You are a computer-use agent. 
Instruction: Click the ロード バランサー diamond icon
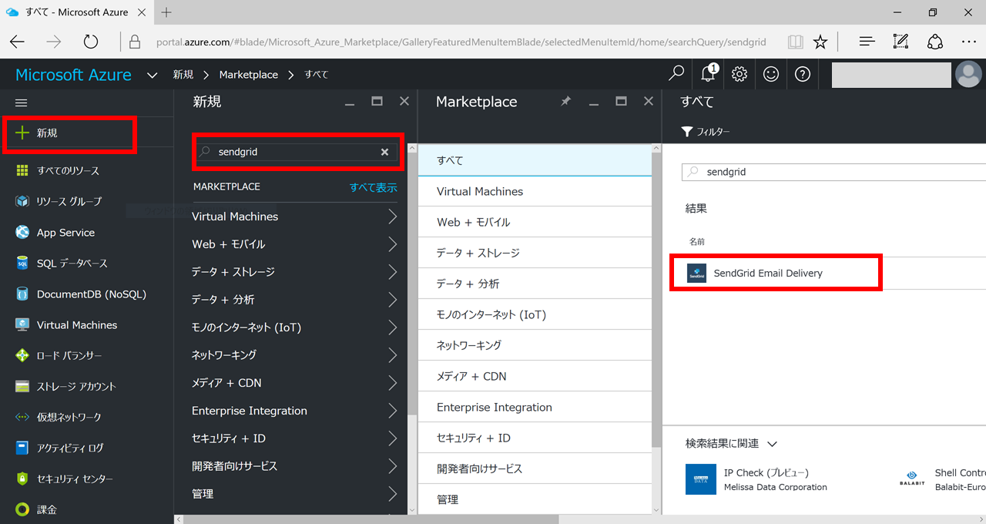coord(22,355)
